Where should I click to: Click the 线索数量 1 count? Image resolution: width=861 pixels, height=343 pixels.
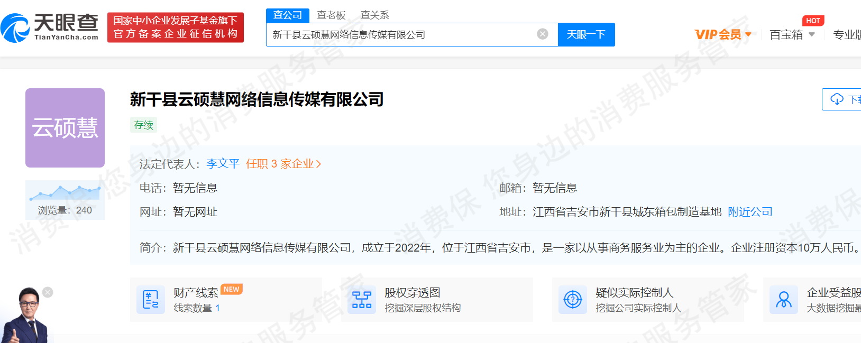click(x=197, y=308)
